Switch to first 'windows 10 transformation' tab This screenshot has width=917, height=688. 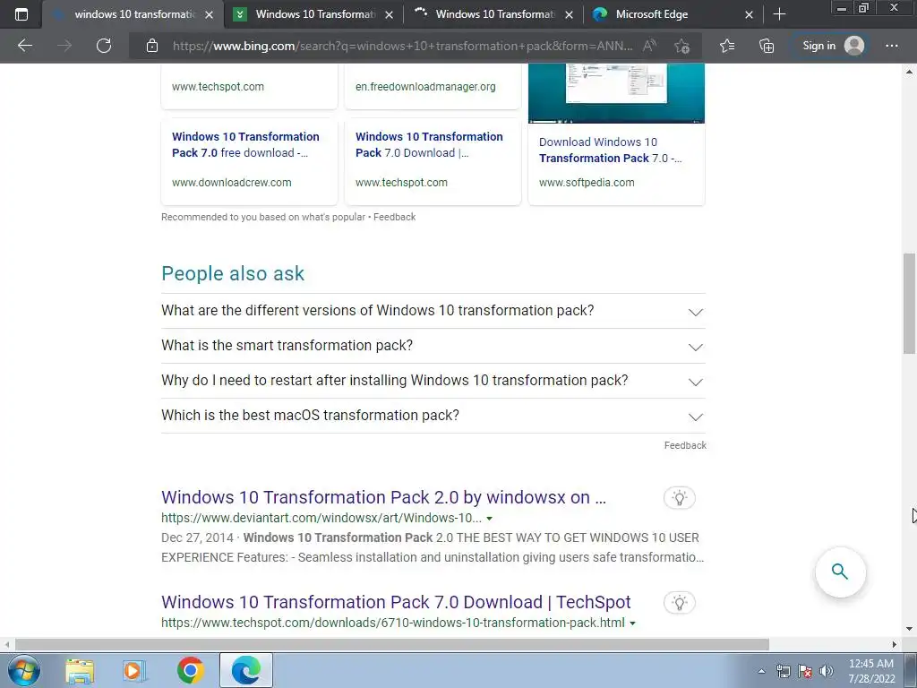pyautogui.click(x=133, y=14)
